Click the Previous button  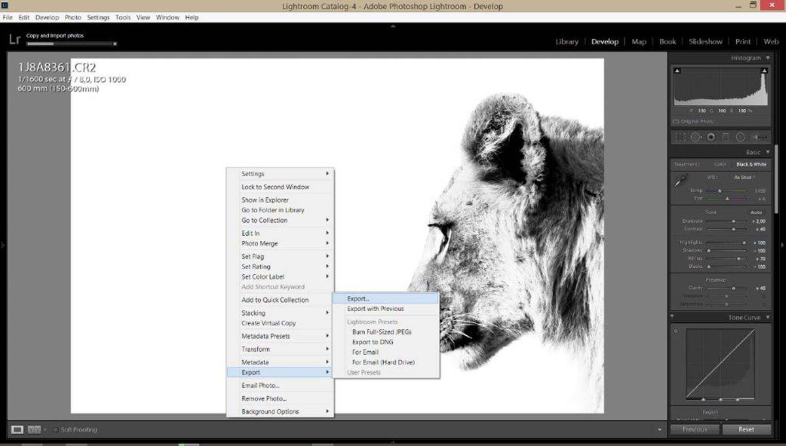(694, 430)
